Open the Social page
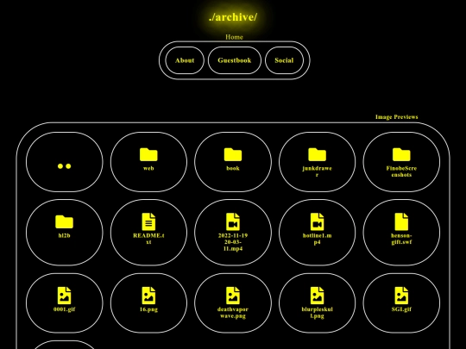 pos(284,60)
